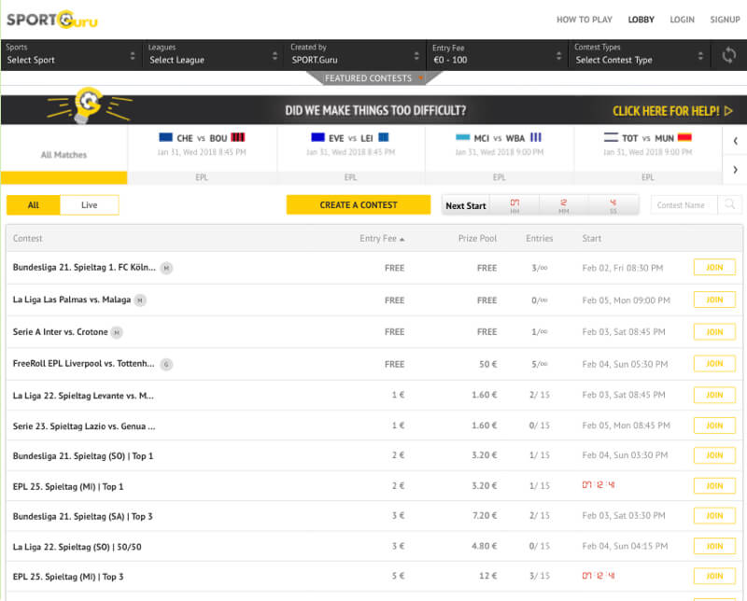Click the M badge beside Bundesliga 1. FC Köln
Screen dimensions: 747x601
tap(166, 268)
